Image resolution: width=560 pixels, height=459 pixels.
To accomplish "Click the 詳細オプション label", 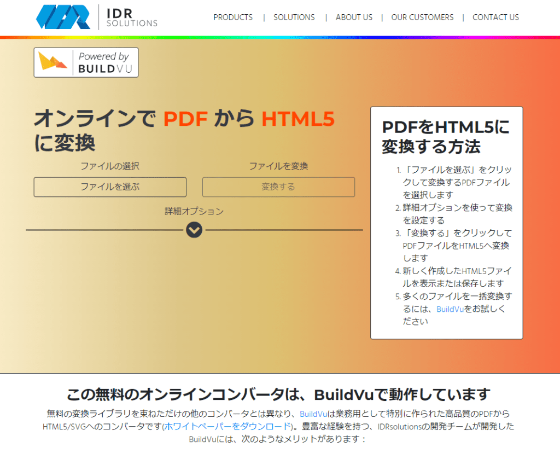I will [194, 211].
